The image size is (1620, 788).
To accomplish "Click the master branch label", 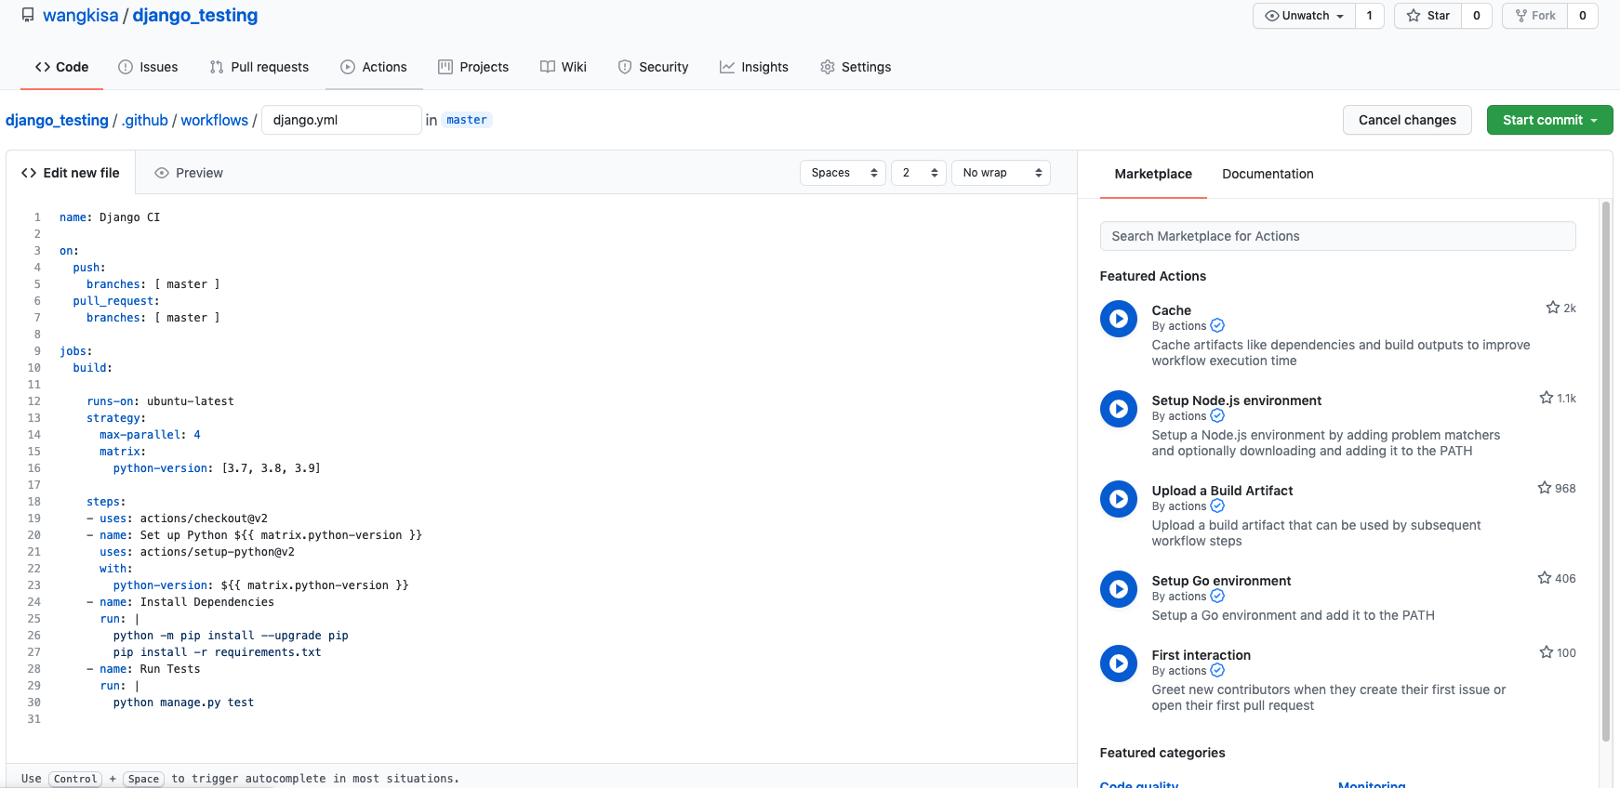I will (x=467, y=120).
